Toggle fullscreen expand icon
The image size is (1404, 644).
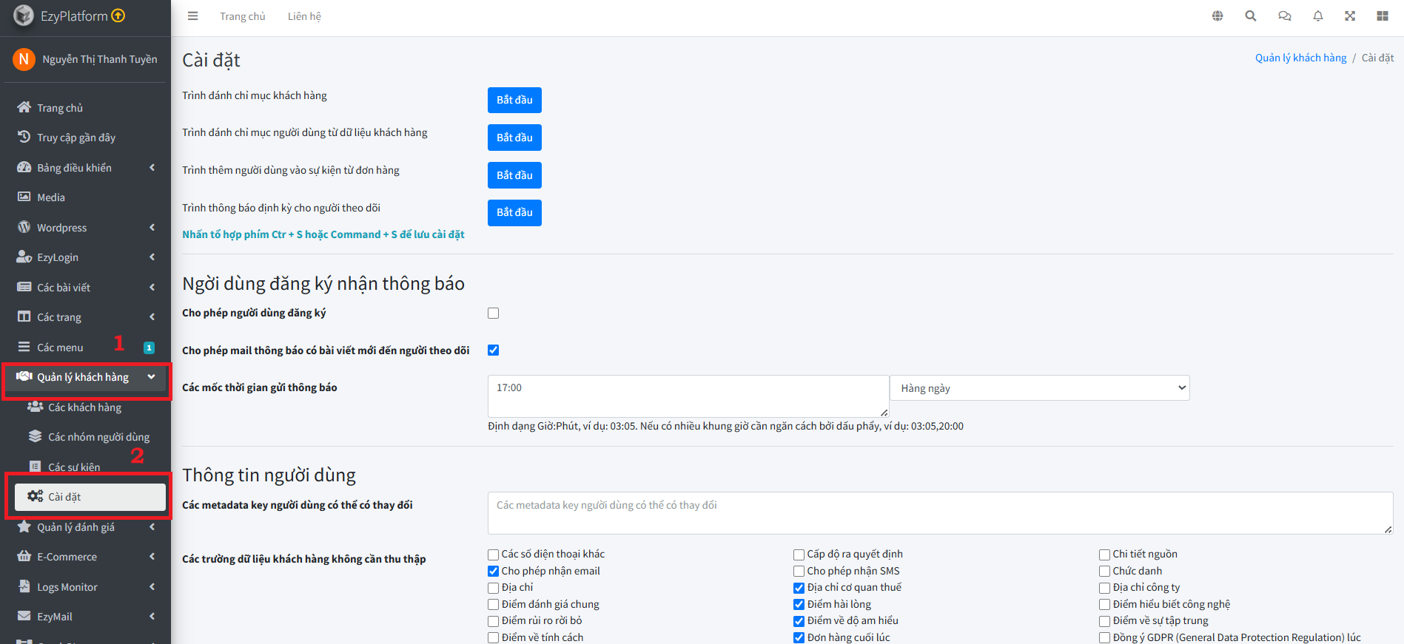[x=1350, y=16]
